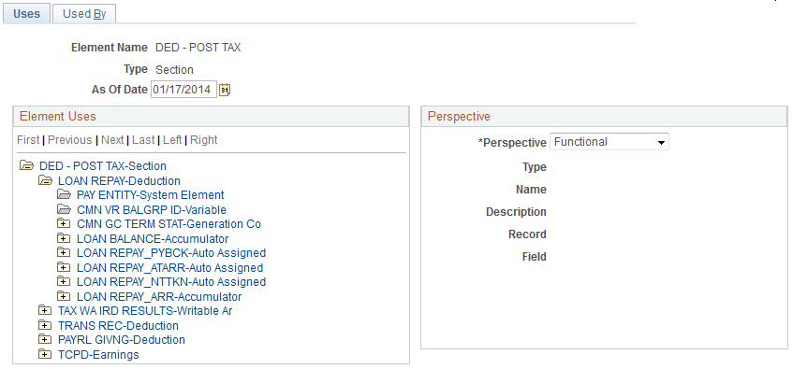Expand the CMN GC TERM STAT node
The height and width of the screenshot is (369, 792).
(x=63, y=223)
